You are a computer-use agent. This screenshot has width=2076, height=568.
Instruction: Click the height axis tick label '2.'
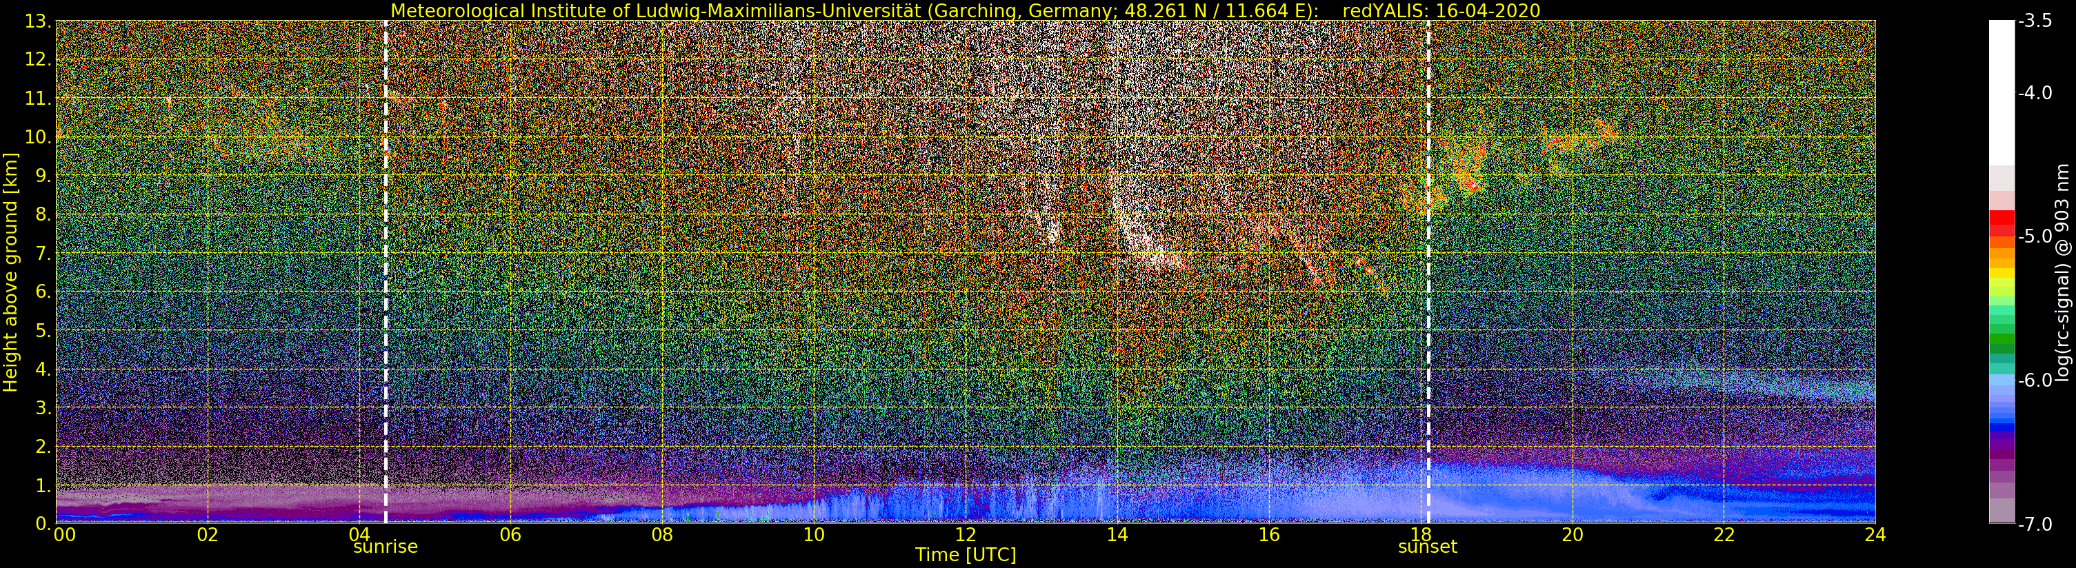43,447
